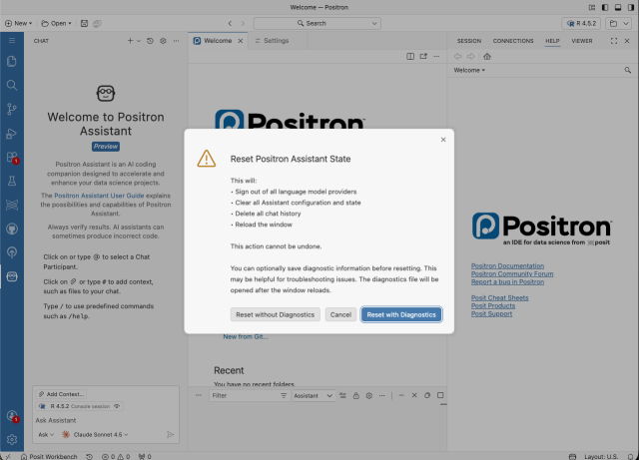
Task: Click Reset without Diagnostics button
Action: [276, 314]
